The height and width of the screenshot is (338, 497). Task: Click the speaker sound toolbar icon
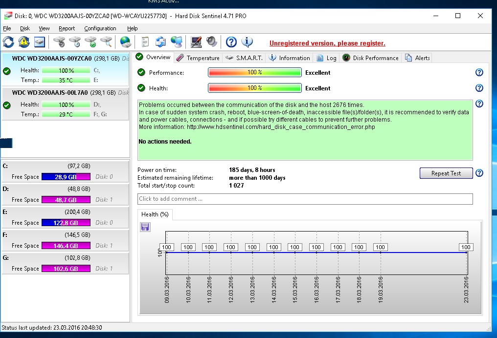click(211, 42)
